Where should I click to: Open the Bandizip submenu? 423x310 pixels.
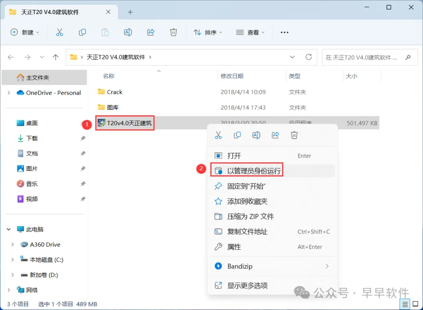273,266
